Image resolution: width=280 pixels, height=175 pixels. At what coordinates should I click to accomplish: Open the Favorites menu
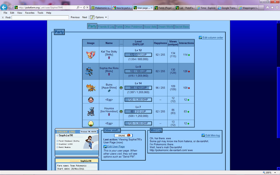click(x=30, y=13)
